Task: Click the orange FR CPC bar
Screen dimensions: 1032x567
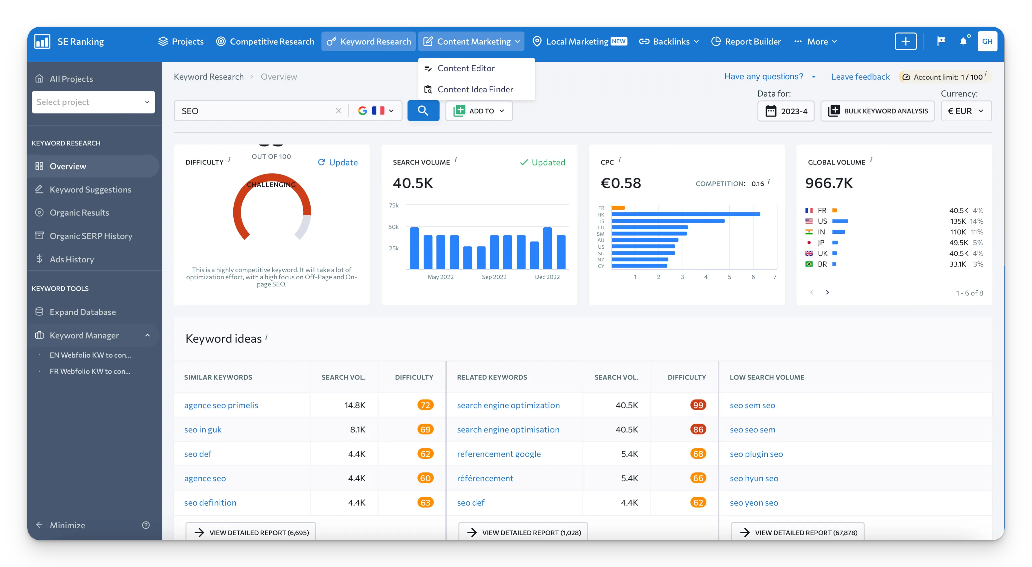Action: [618, 208]
